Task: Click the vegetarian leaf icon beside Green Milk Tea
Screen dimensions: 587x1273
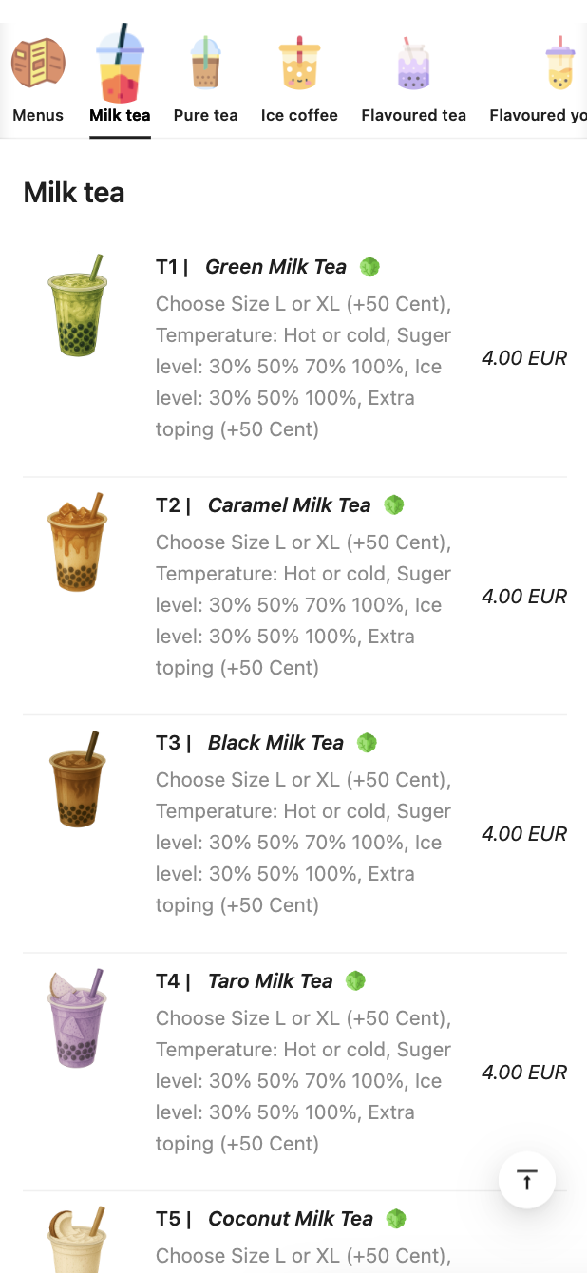Action: point(370,267)
